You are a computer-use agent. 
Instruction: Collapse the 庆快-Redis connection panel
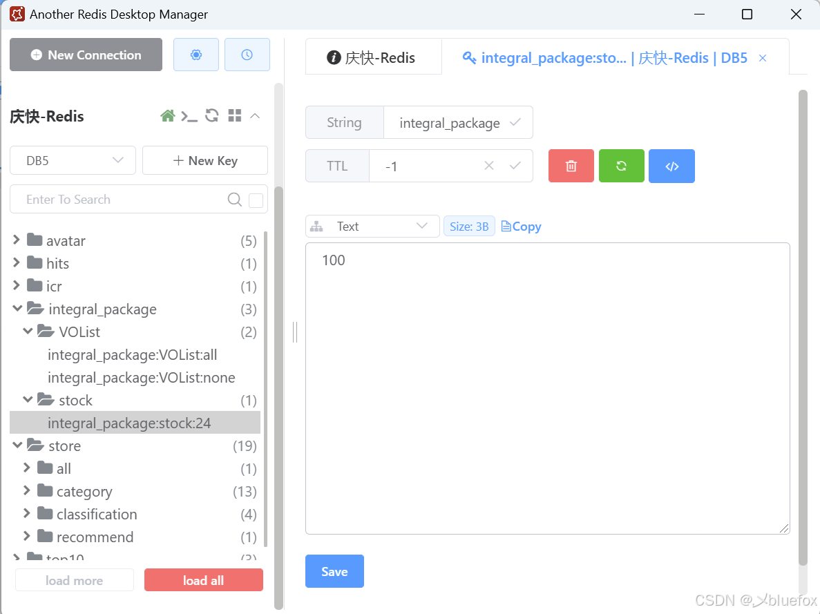[255, 115]
